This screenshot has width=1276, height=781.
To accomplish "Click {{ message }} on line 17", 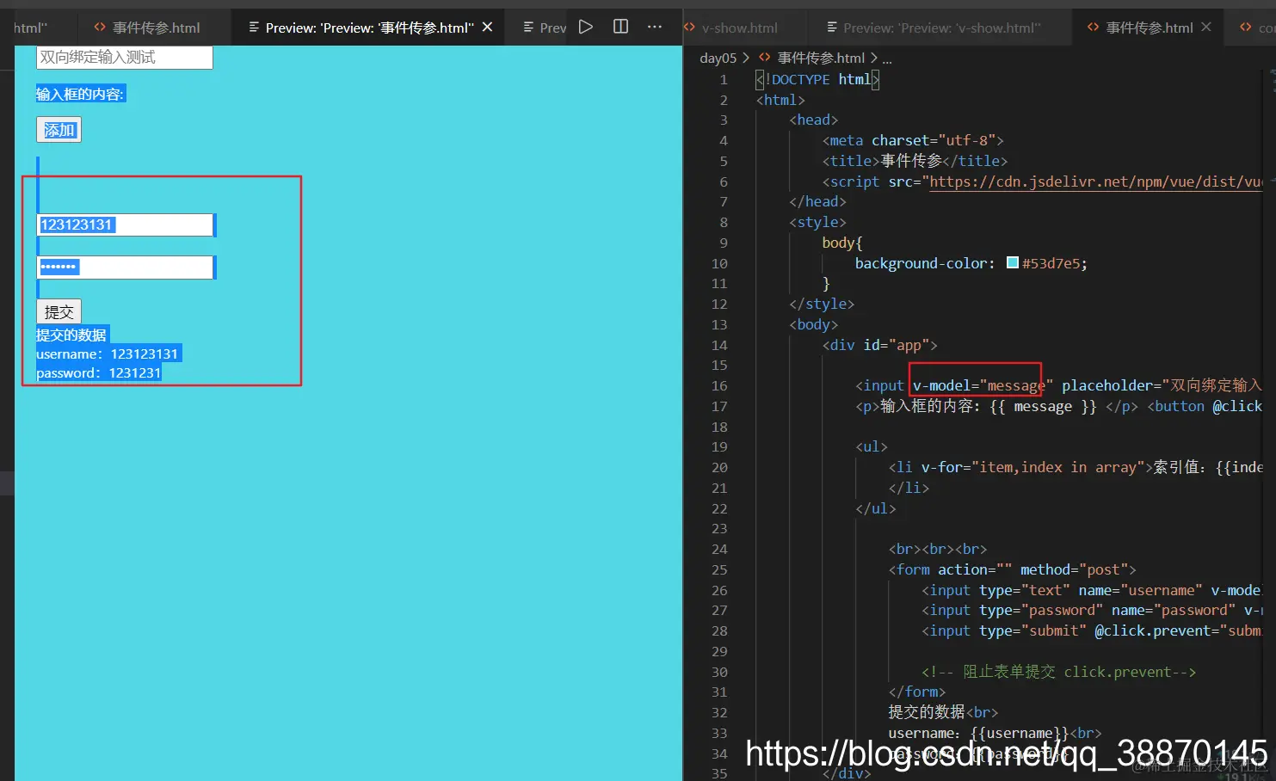I will point(1043,406).
